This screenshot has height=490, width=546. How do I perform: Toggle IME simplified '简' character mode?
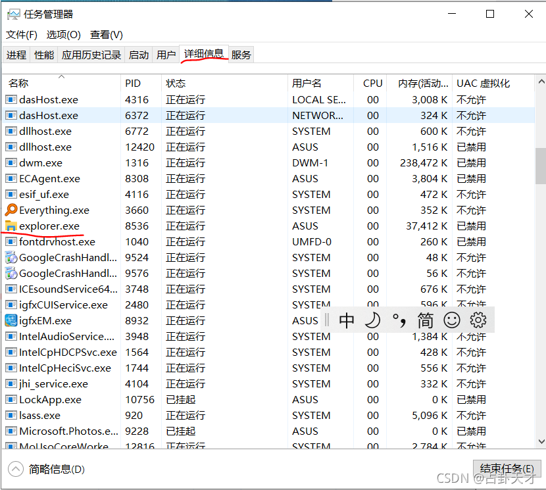(x=425, y=320)
